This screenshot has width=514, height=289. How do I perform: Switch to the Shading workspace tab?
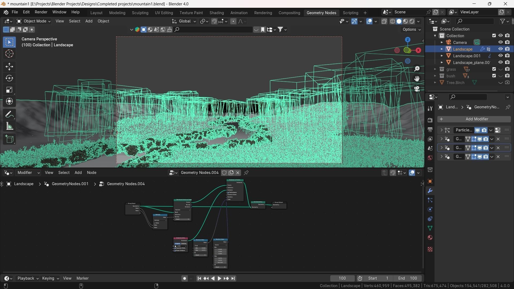pyautogui.click(x=216, y=13)
